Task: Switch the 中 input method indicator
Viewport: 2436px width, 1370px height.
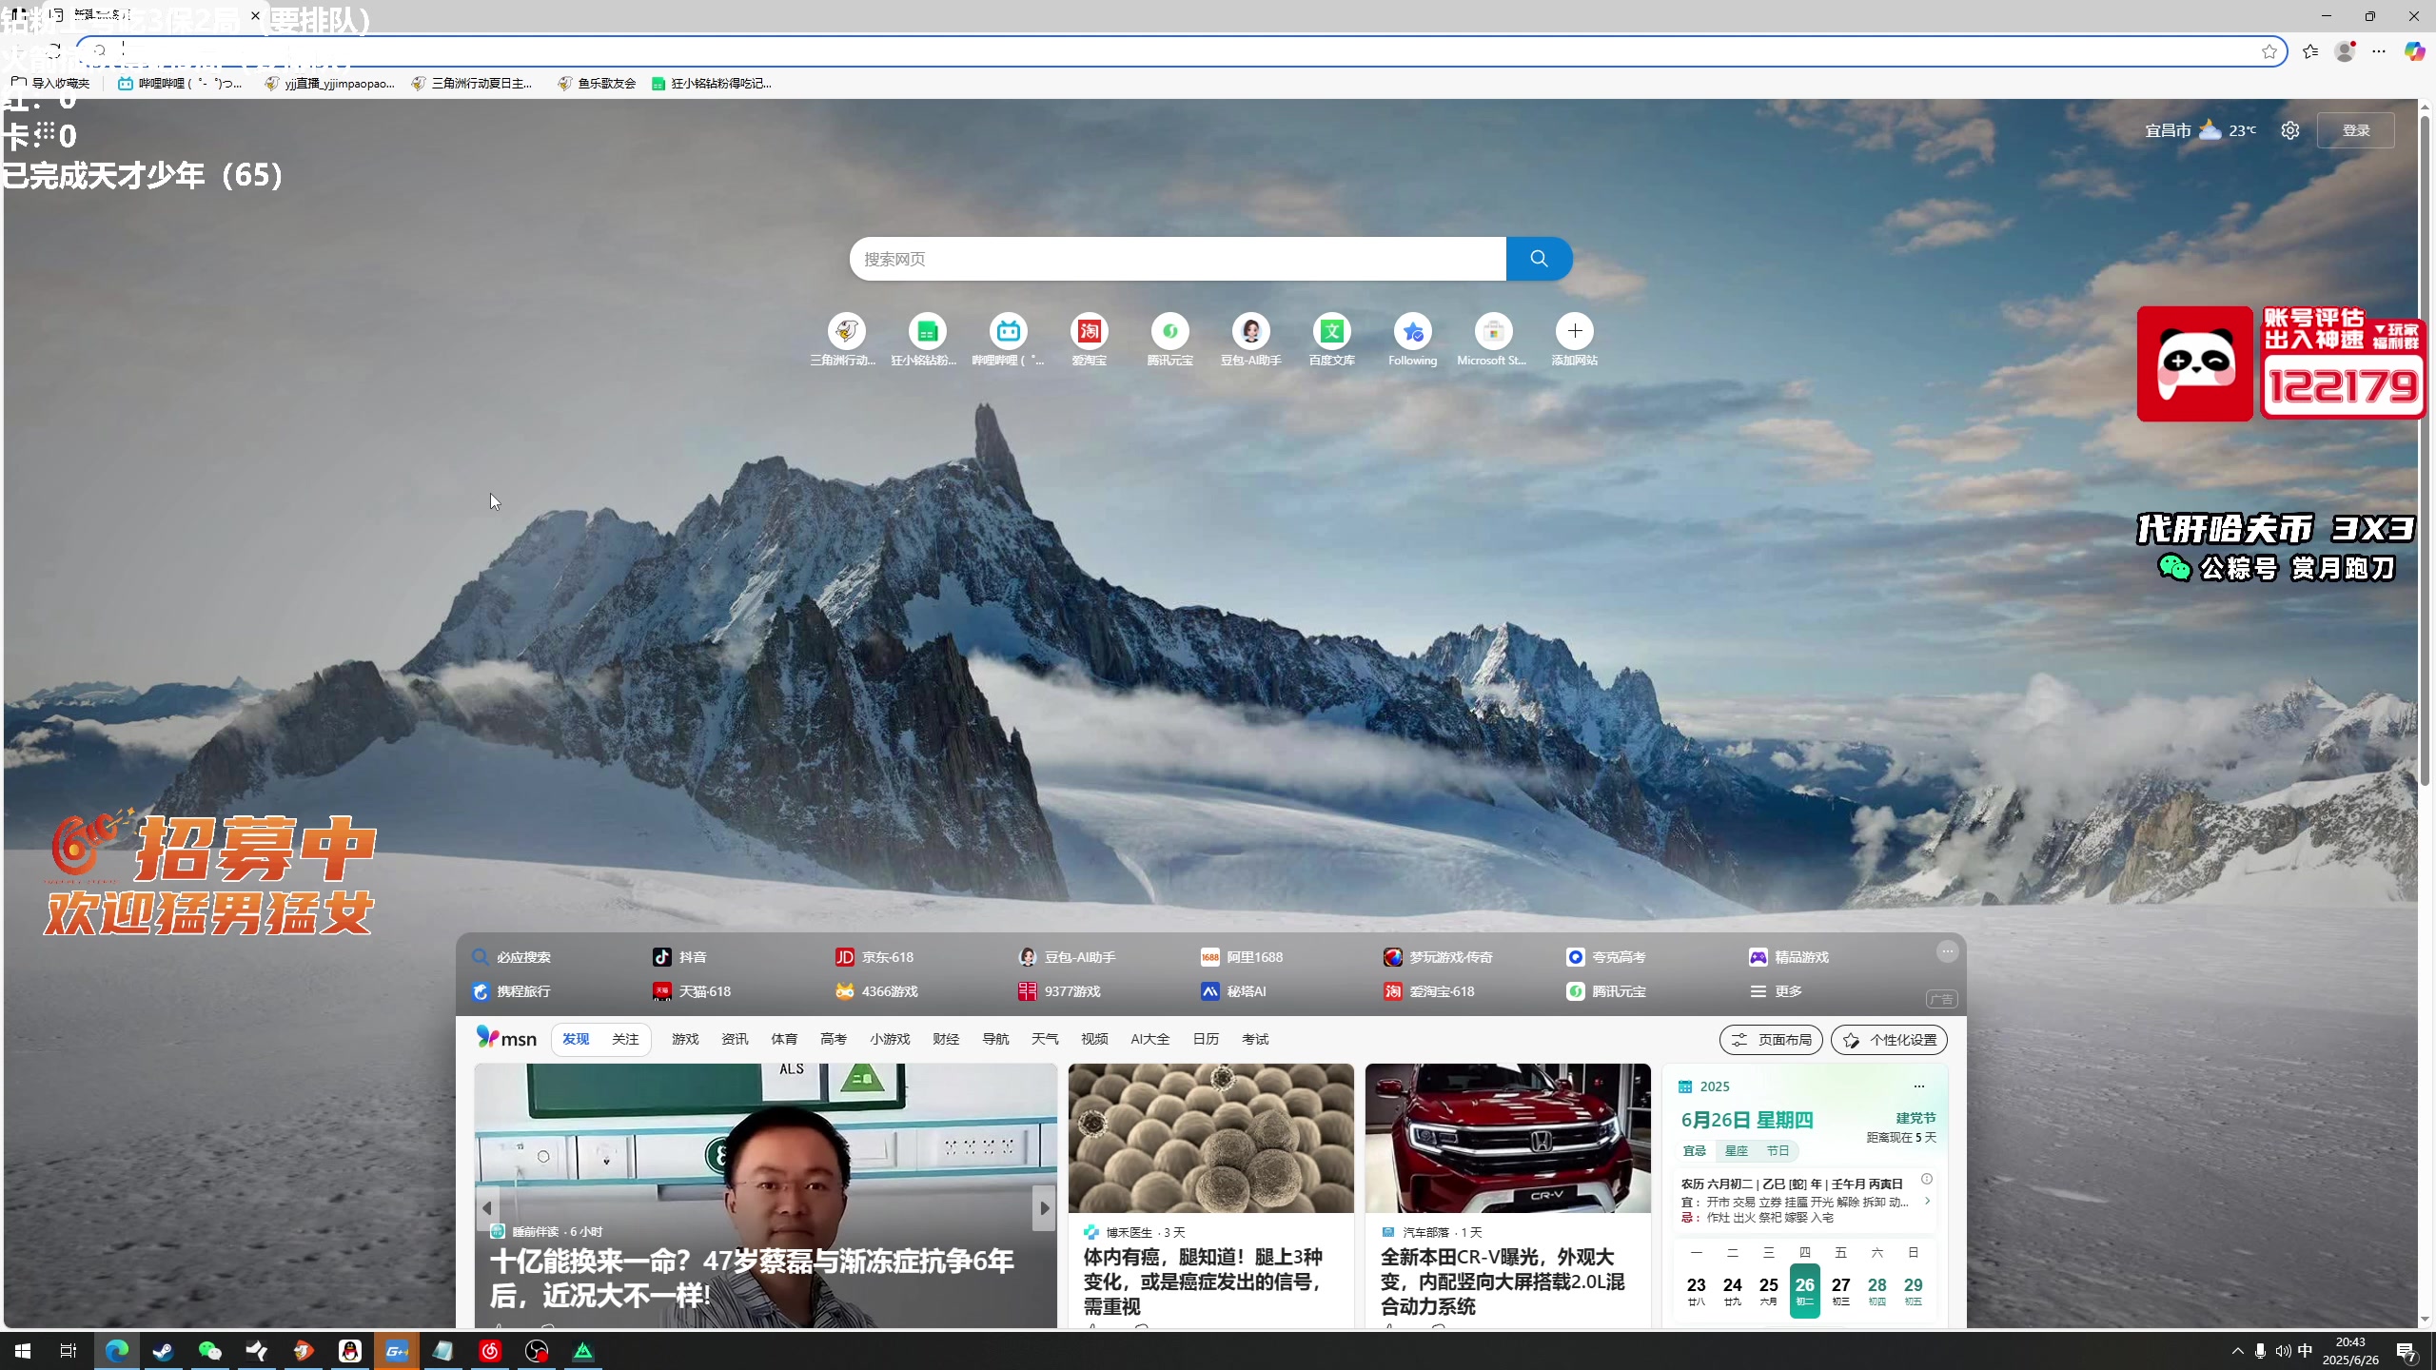Action: pos(2306,1351)
